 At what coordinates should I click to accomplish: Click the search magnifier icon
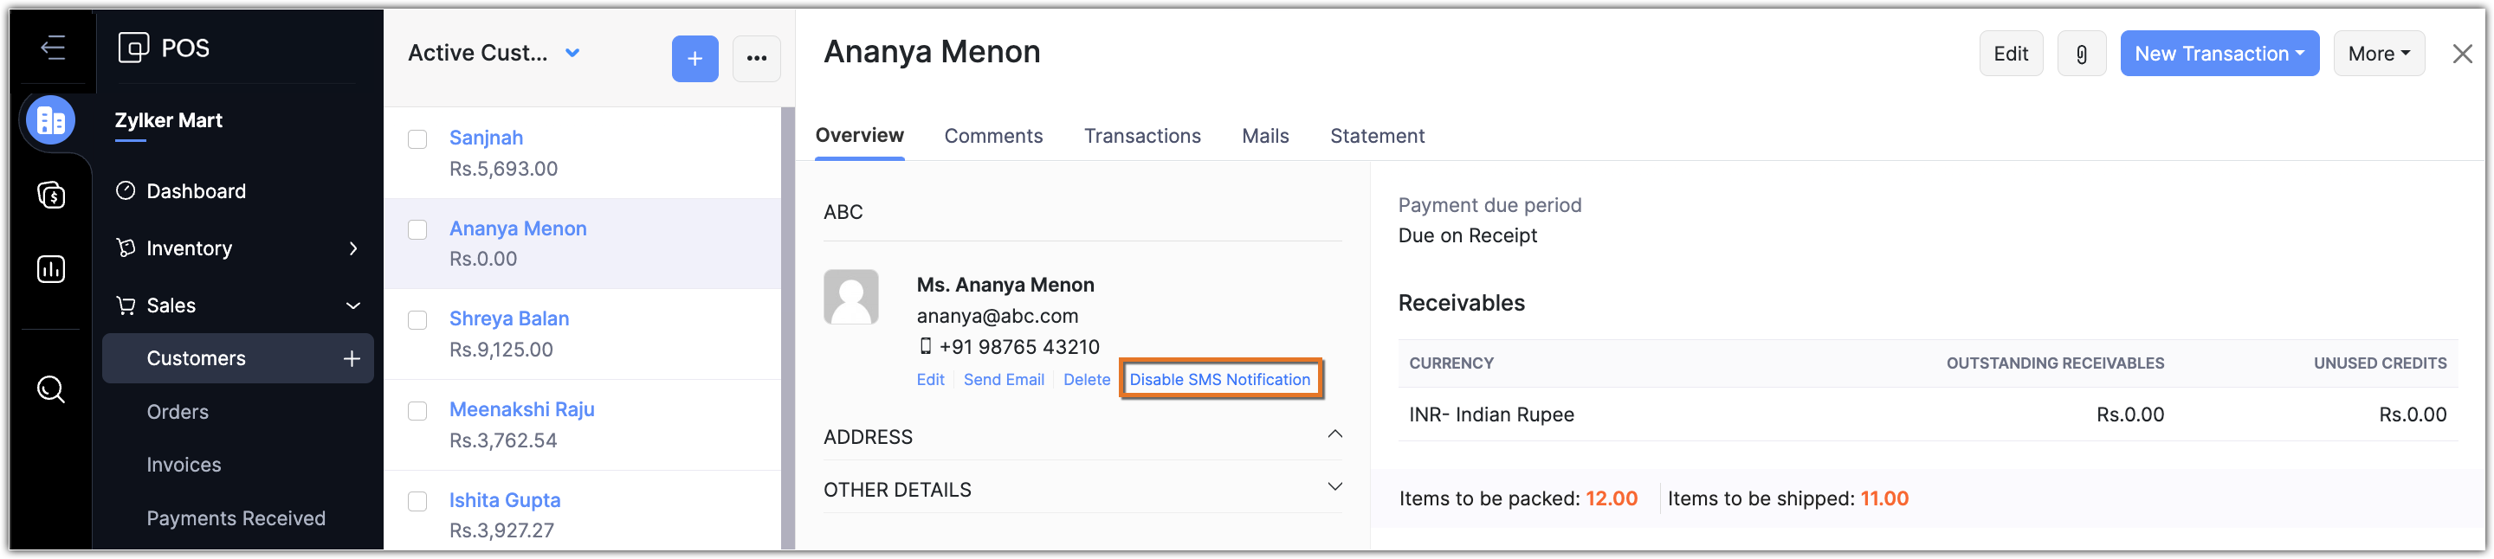(51, 389)
